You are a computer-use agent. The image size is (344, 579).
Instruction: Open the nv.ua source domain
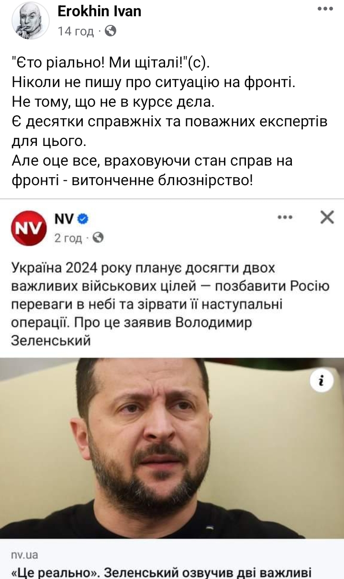(24, 555)
